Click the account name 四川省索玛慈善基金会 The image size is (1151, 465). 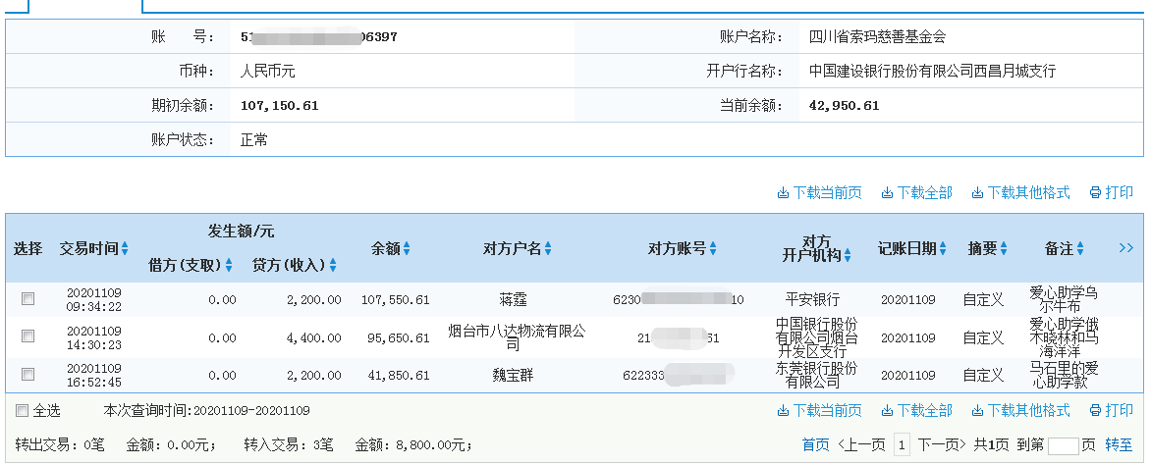(x=877, y=36)
